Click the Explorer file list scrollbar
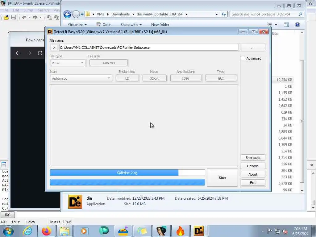Viewport: 316px width, 237px height. 302,121
